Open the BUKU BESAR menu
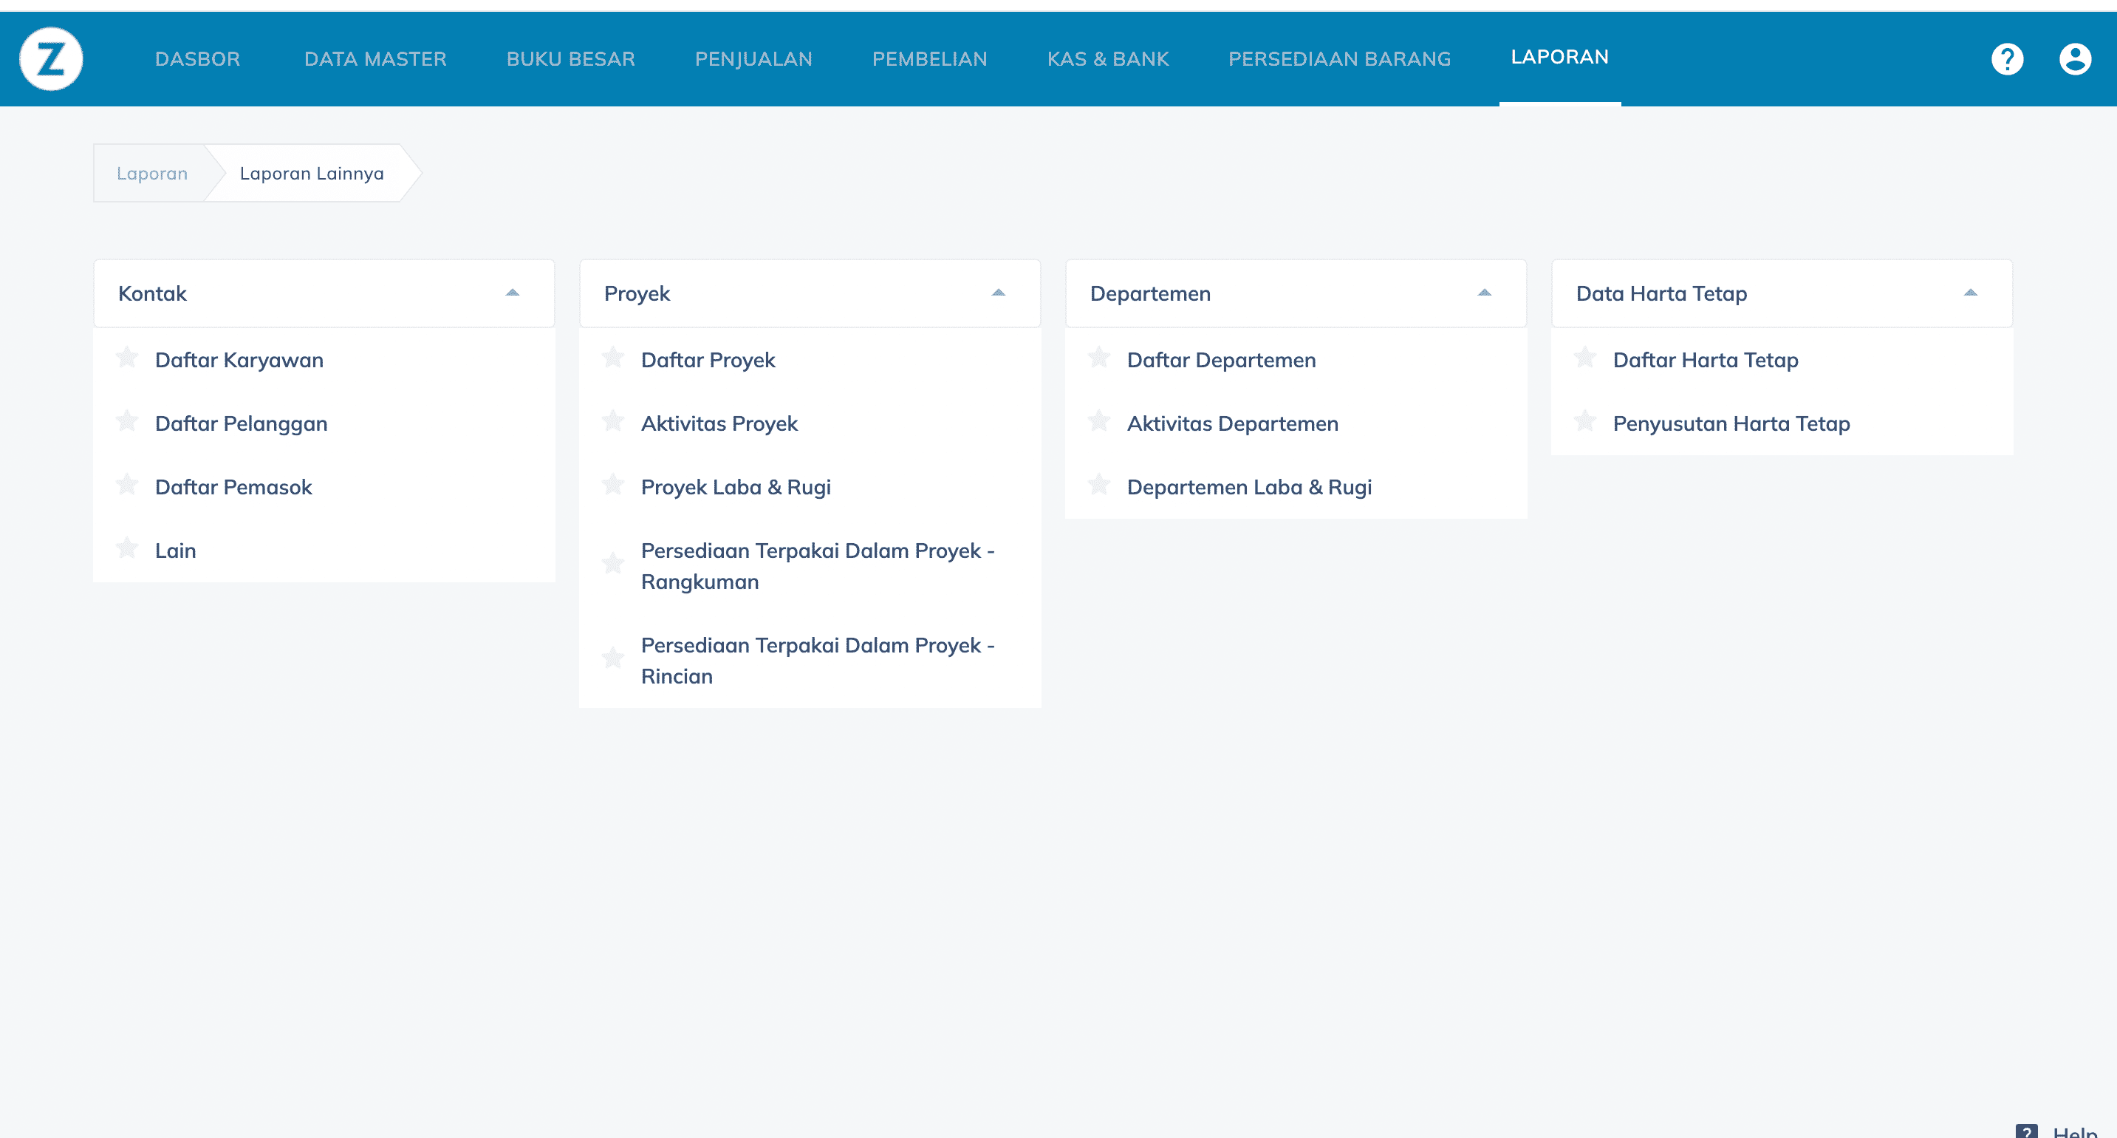 click(571, 59)
